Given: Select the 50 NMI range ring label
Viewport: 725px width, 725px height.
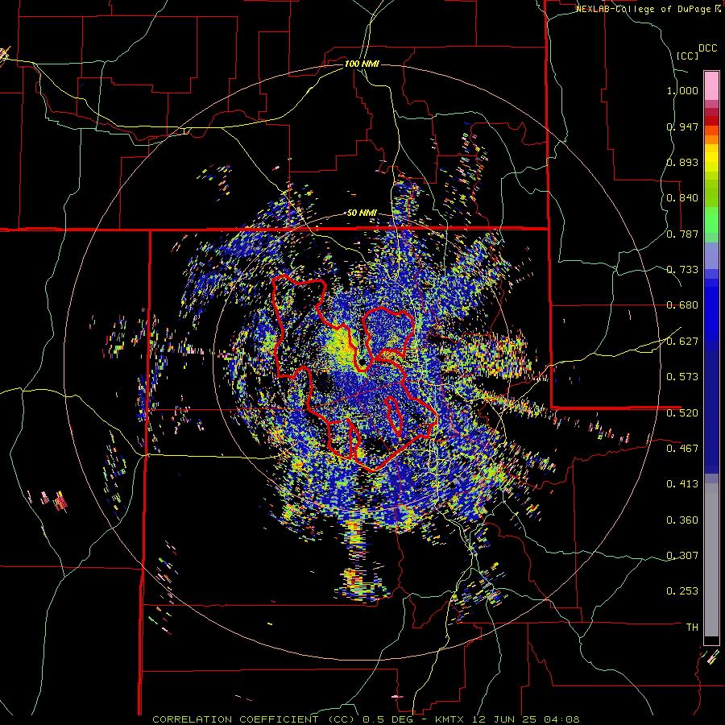Looking at the screenshot, I should click(362, 213).
